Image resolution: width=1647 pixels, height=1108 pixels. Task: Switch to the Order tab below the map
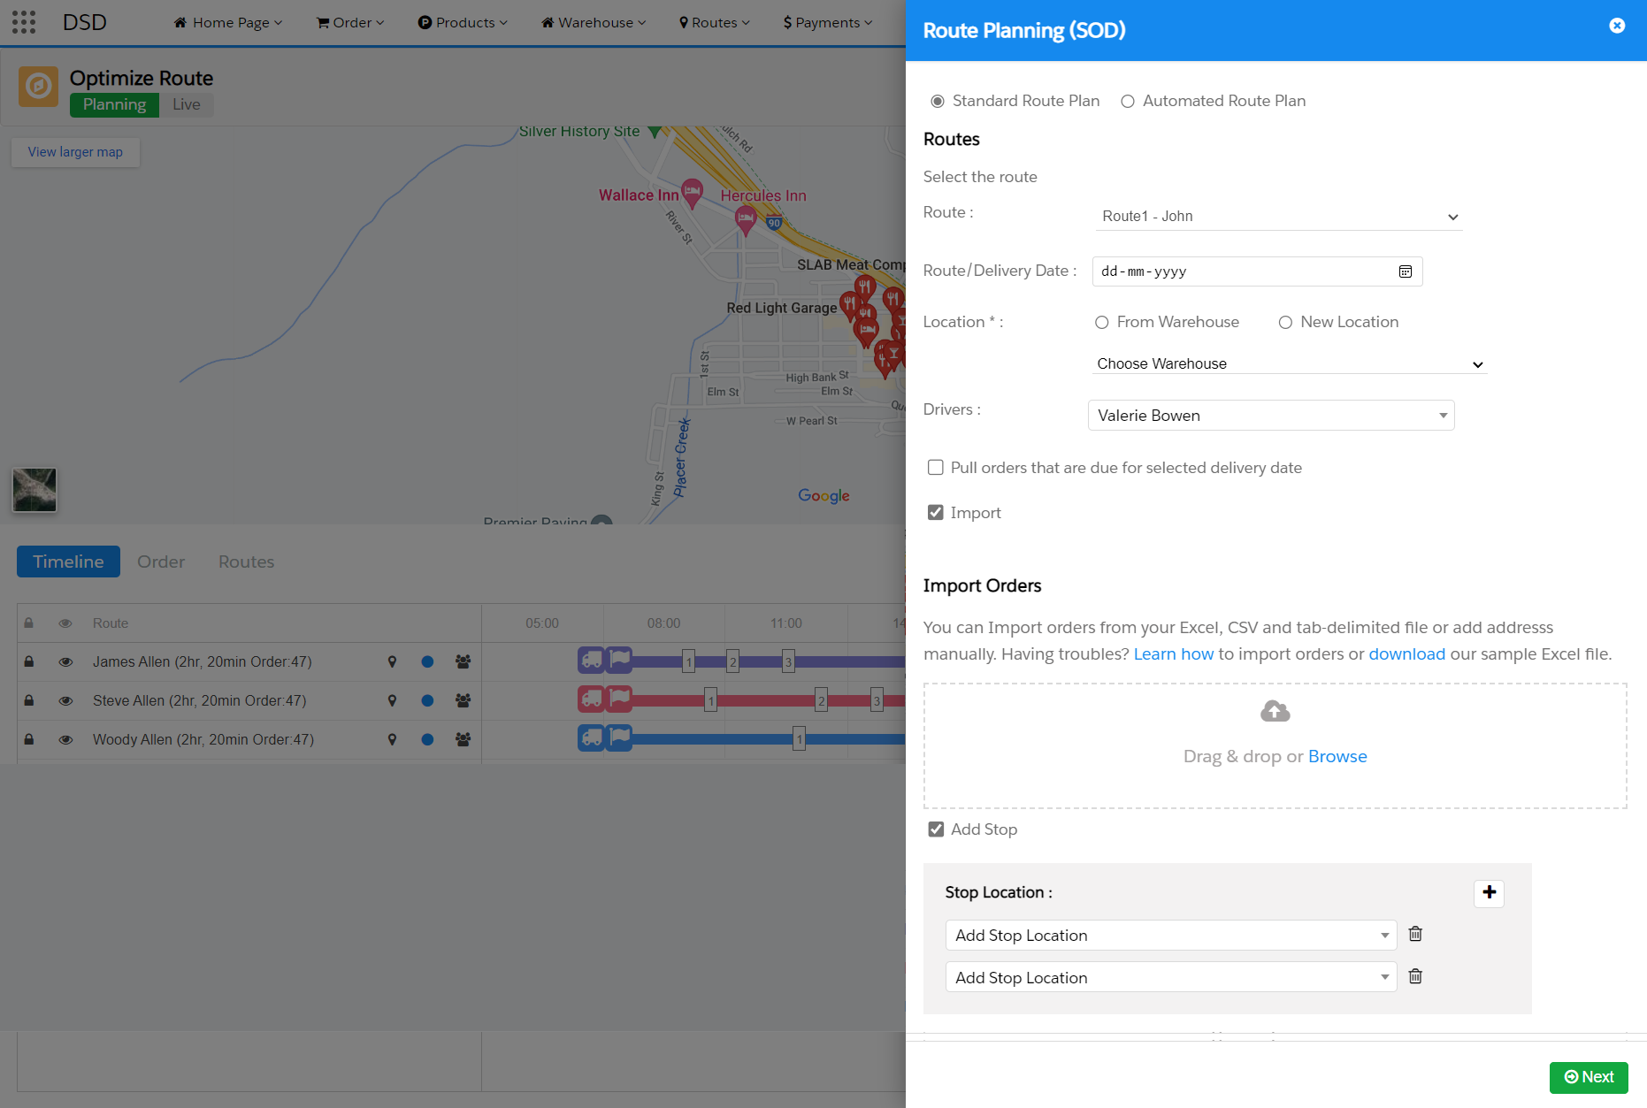click(x=160, y=562)
